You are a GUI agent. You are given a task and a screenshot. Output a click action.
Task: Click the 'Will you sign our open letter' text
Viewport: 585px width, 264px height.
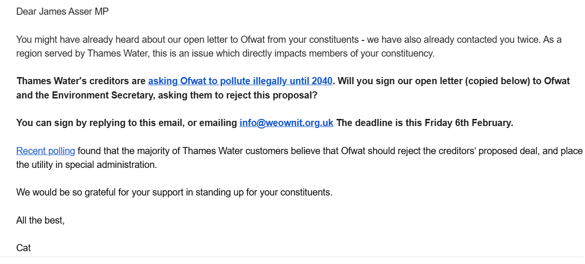pyautogui.click(x=395, y=81)
